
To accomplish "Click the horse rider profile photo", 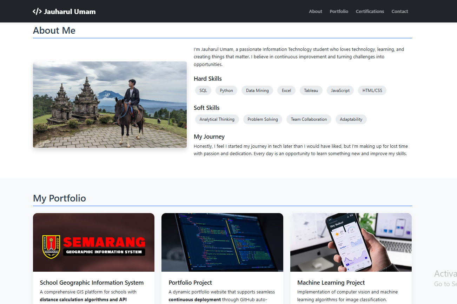I will click(110, 105).
